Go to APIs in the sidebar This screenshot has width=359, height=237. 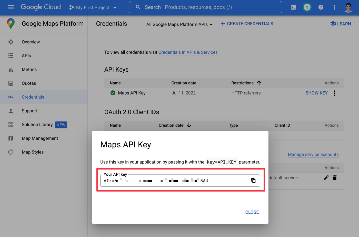[x=44, y=56]
